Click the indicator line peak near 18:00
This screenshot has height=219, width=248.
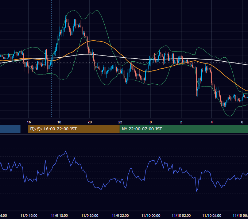66,151
